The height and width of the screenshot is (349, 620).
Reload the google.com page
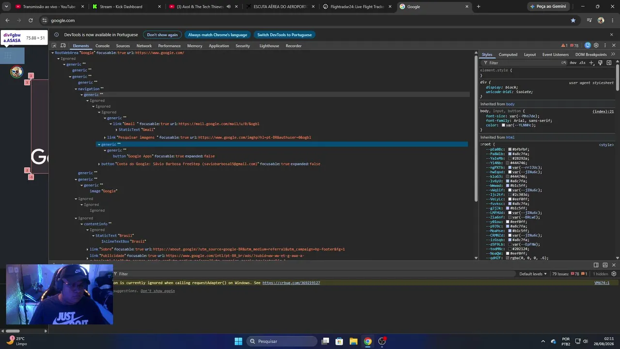click(31, 20)
